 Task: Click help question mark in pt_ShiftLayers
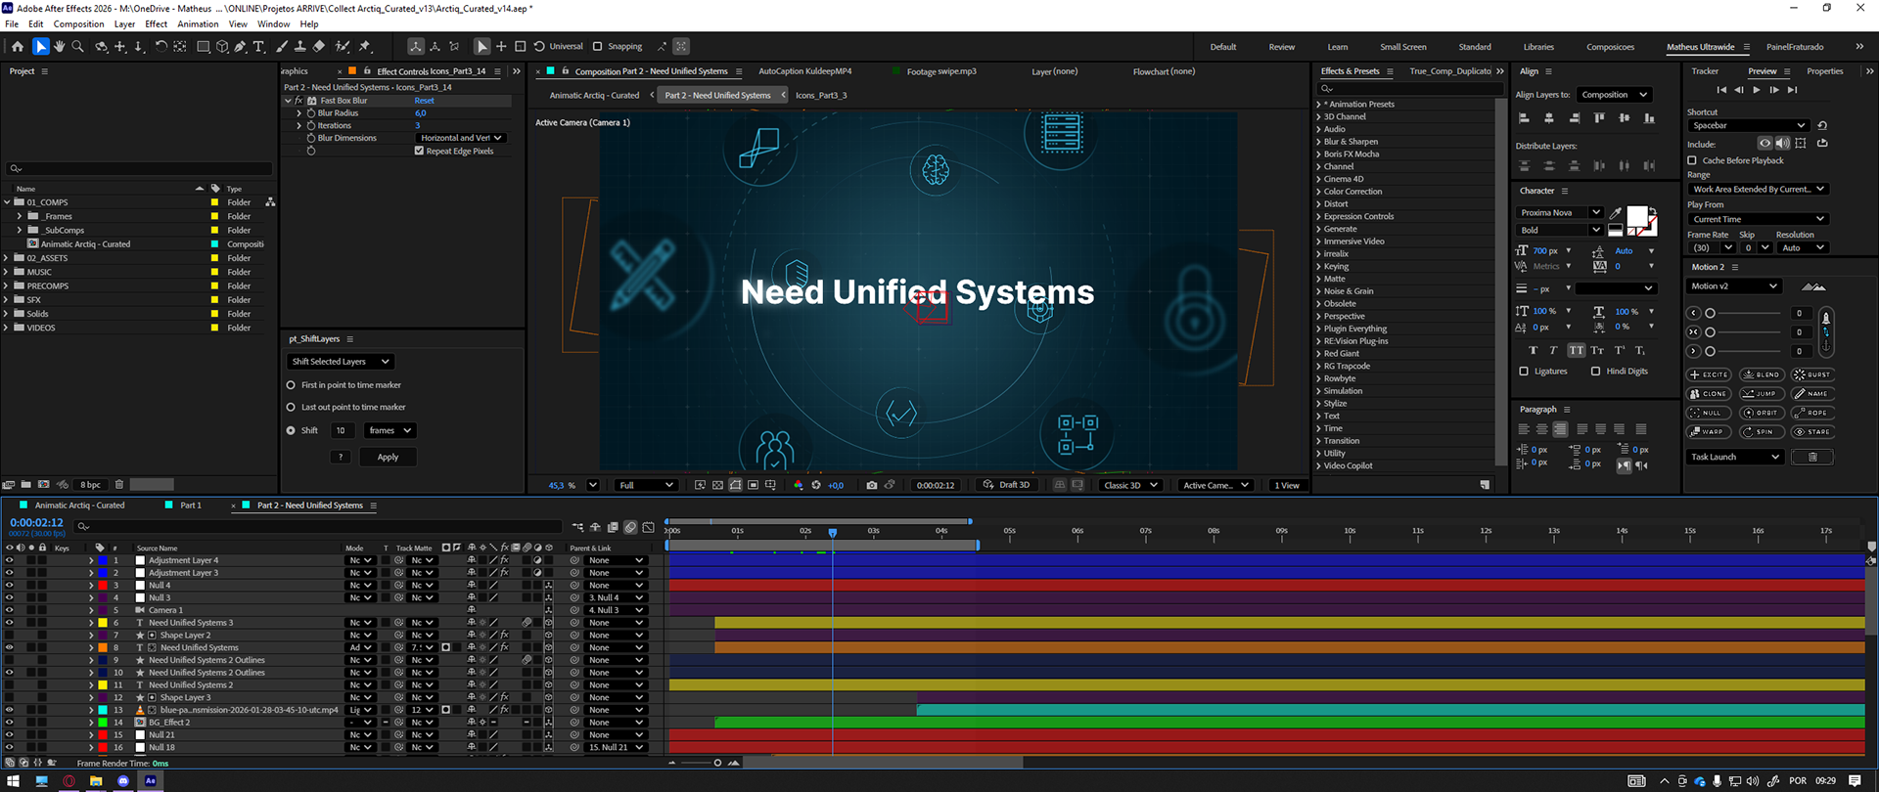[x=340, y=457]
